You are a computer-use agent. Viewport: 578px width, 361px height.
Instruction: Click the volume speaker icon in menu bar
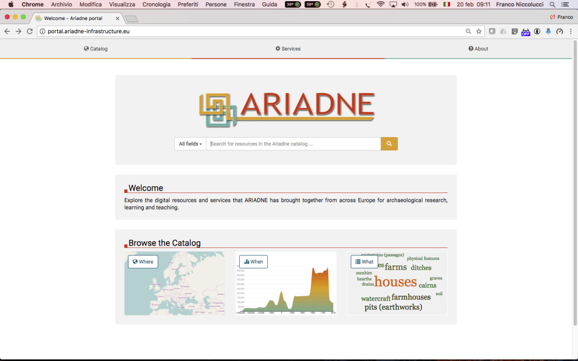pyautogui.click(x=405, y=4)
